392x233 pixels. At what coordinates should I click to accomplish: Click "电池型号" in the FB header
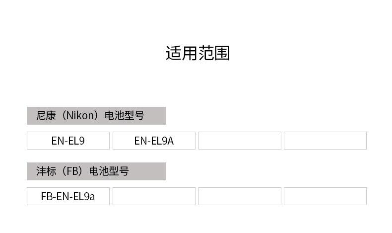pyautogui.click(x=109, y=171)
